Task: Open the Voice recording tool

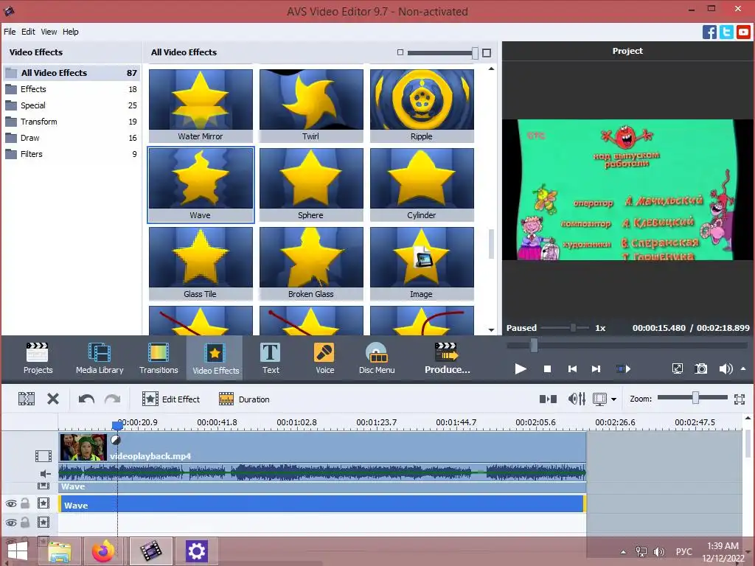Action: (x=324, y=358)
